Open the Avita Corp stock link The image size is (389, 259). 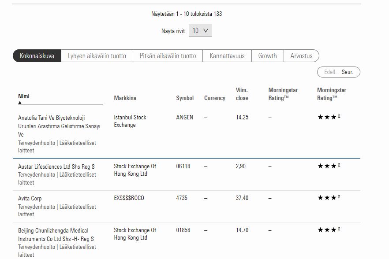[x=30, y=199]
